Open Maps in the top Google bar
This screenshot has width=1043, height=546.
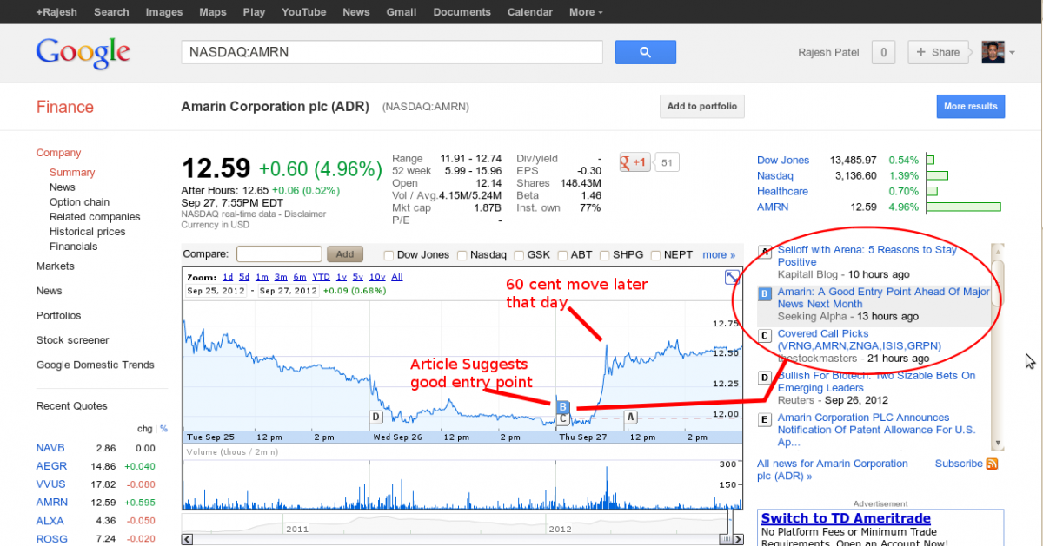pos(213,12)
